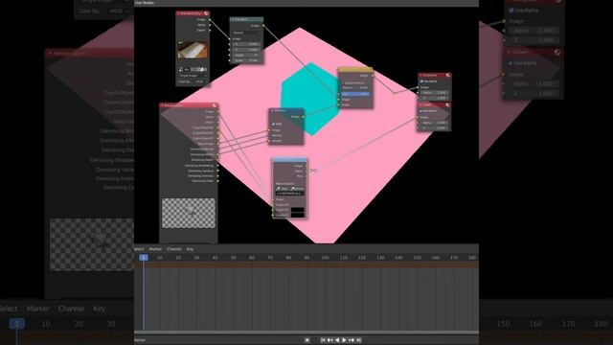
Task: Open Transform node filter dropdown
Action: pos(246,33)
